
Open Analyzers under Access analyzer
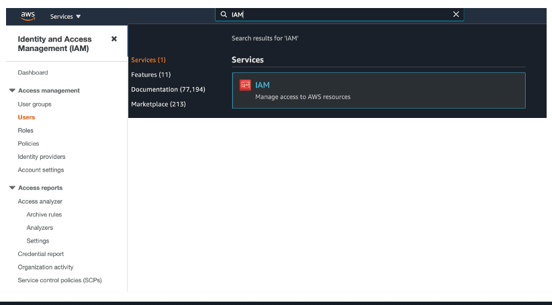40,228
